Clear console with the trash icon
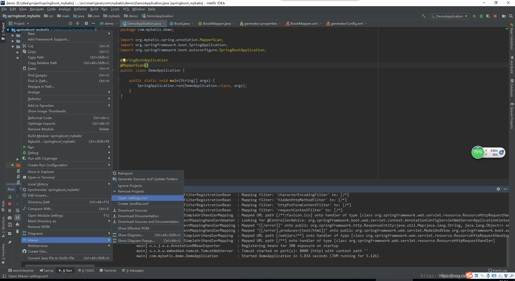The image size is (515, 281). (x=17, y=231)
